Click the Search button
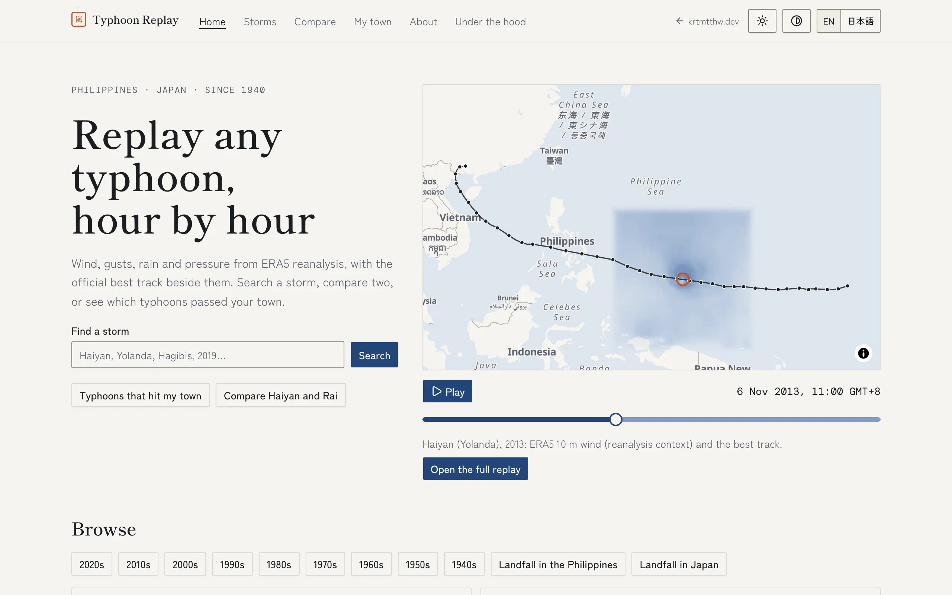This screenshot has height=595, width=952. [x=374, y=355]
